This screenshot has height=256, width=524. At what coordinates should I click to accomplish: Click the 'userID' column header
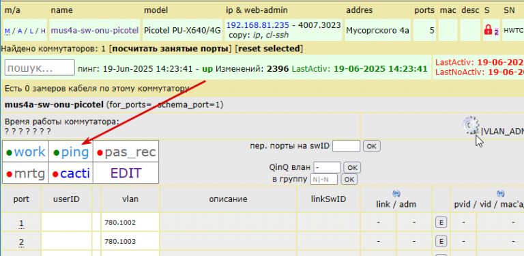click(66, 199)
